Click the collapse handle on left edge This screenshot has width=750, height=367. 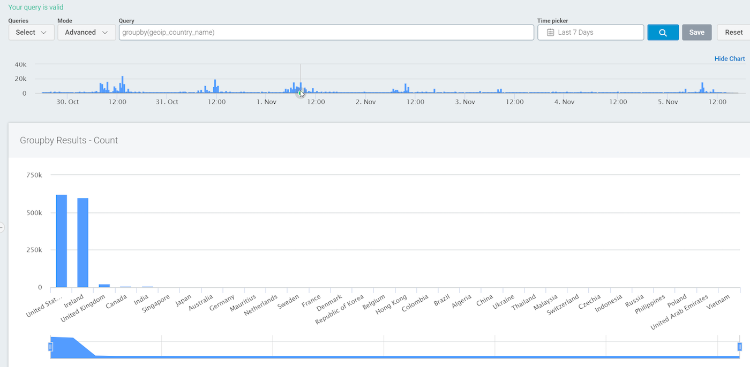(2, 227)
